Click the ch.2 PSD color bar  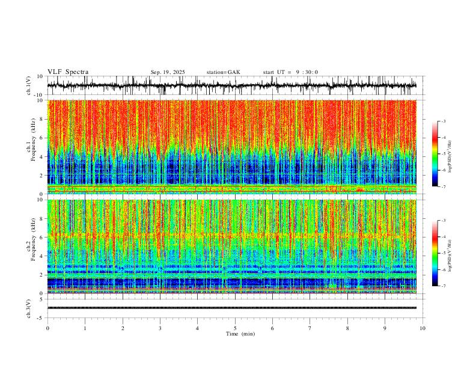pos(435,253)
